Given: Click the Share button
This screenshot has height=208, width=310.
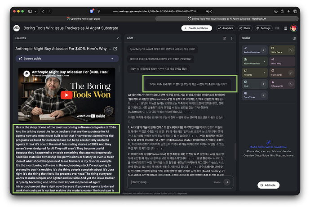Looking at the screenshot, I should tap(245, 28).
